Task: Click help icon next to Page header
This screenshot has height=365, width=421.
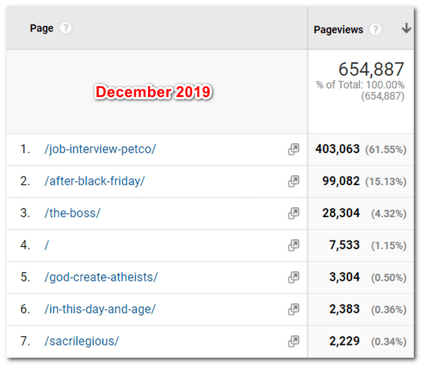Action: [x=65, y=29]
